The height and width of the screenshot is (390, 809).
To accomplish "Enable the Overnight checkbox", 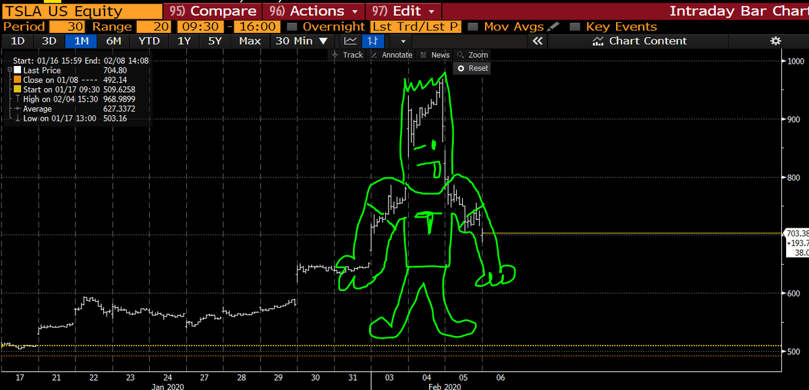I will [x=291, y=27].
